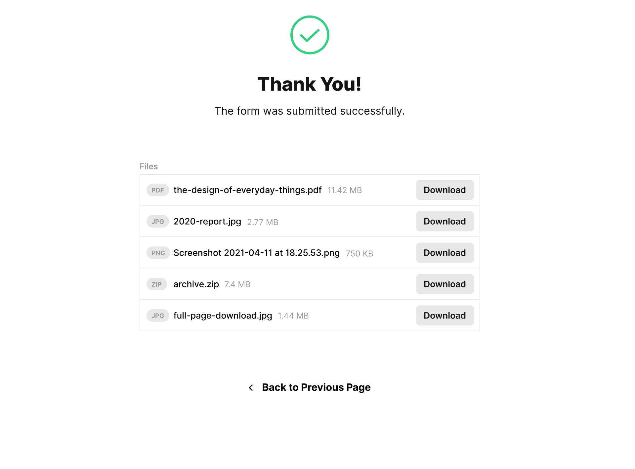Go back via Back to Previous Page

point(316,387)
